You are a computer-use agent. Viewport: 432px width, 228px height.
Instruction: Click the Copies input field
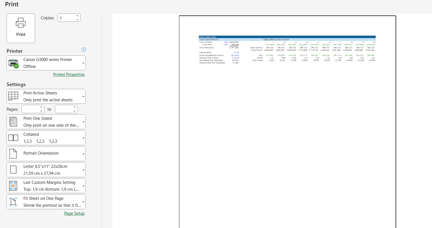(x=66, y=18)
